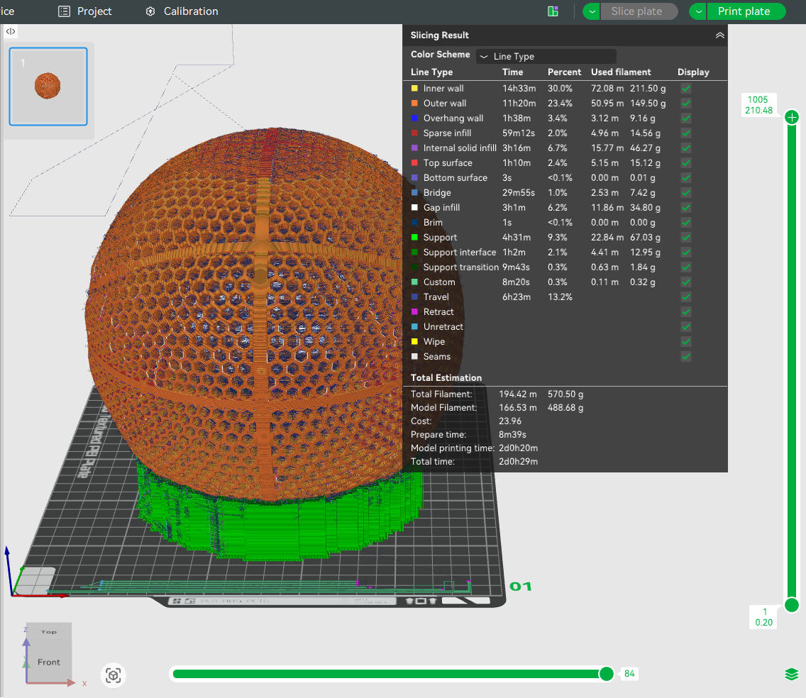Click the horizontal move slider handle
Image resolution: width=806 pixels, height=698 pixels.
tap(606, 674)
